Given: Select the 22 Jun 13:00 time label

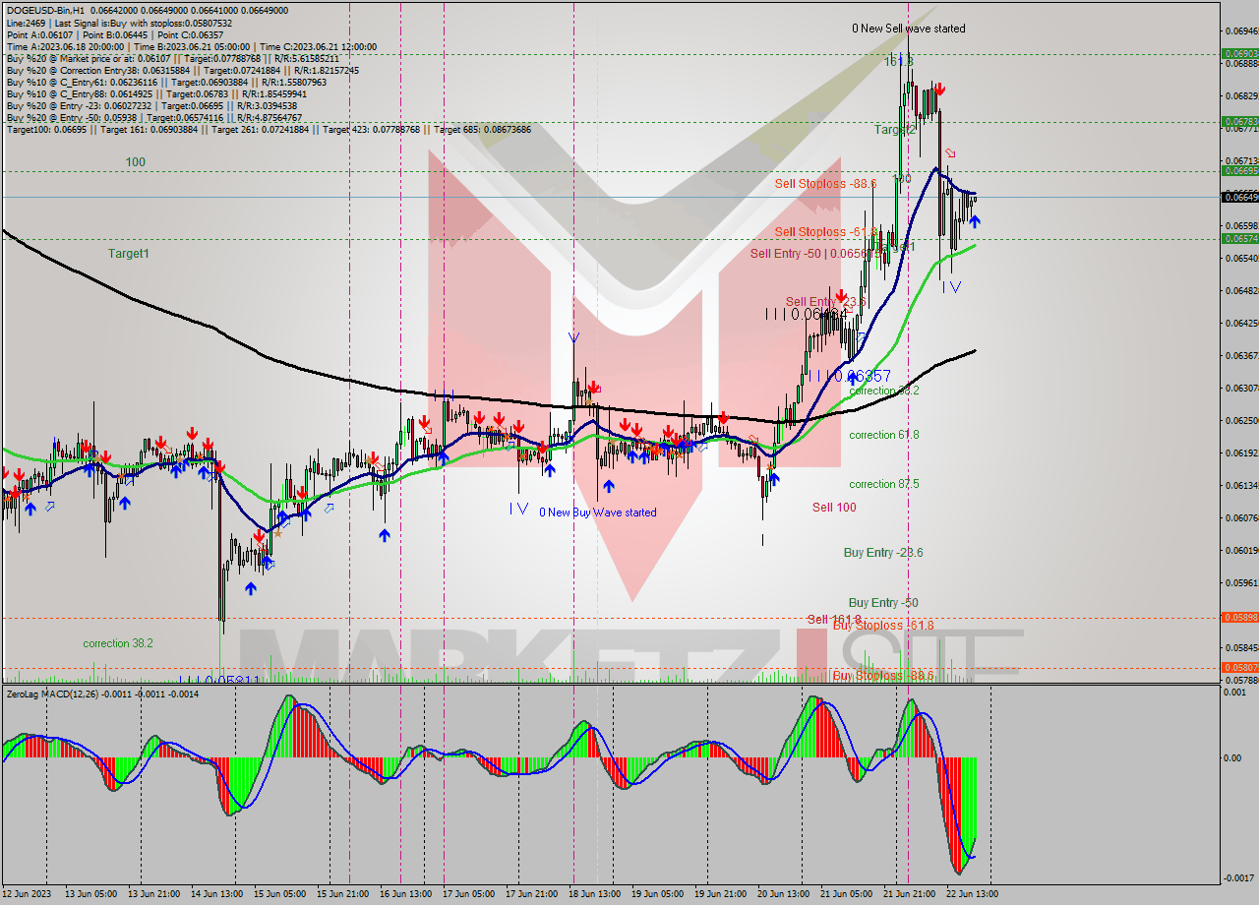Looking at the screenshot, I should click(974, 894).
